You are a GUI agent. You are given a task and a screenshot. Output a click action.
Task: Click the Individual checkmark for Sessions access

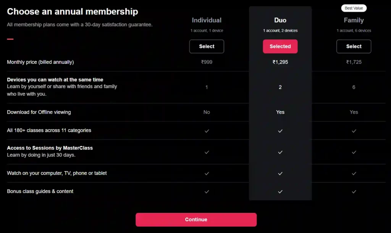207,152
